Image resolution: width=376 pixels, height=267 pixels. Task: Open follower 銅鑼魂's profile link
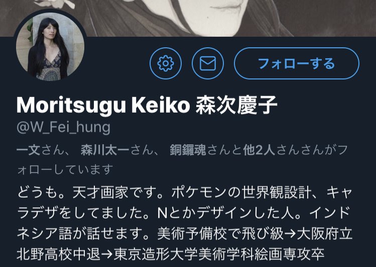pyautogui.click(x=188, y=150)
